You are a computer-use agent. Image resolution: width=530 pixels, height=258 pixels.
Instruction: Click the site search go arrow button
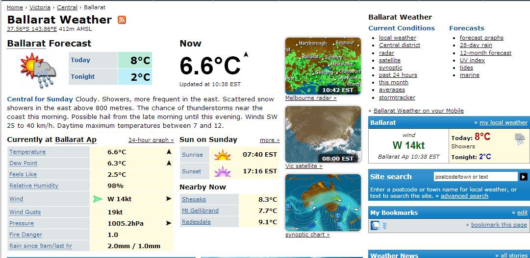(523, 177)
